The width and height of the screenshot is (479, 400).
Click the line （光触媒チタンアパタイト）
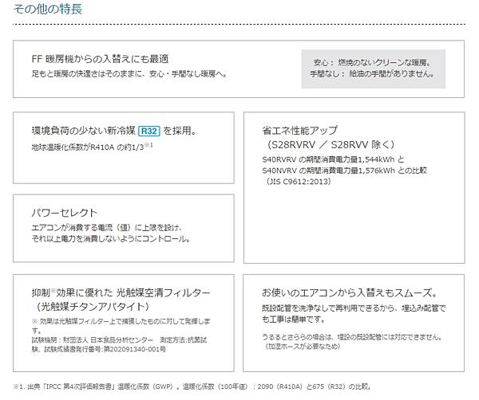click(x=93, y=307)
